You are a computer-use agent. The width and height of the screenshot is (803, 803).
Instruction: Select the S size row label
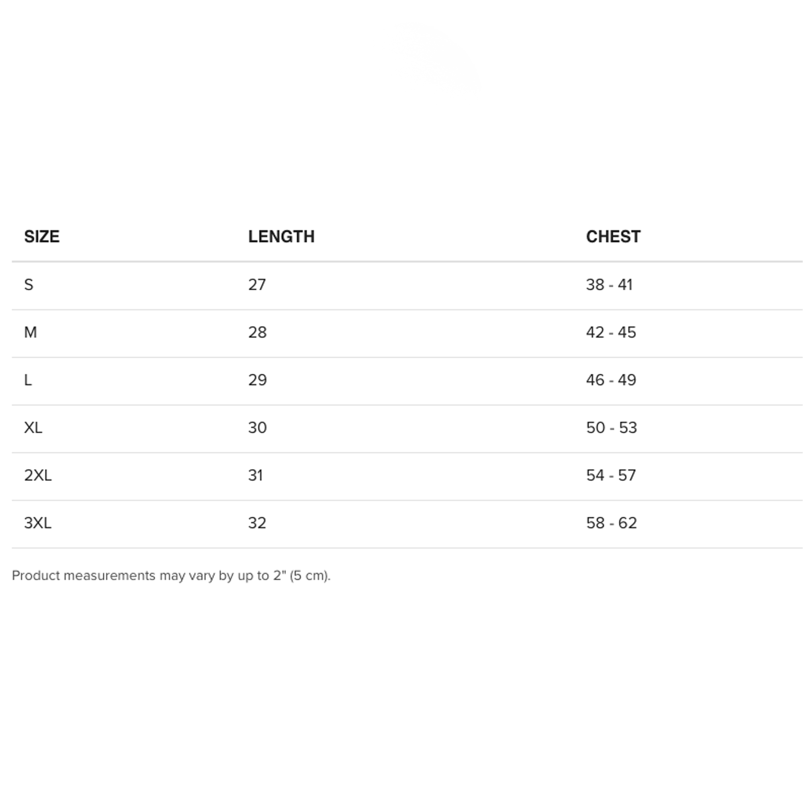pos(29,285)
